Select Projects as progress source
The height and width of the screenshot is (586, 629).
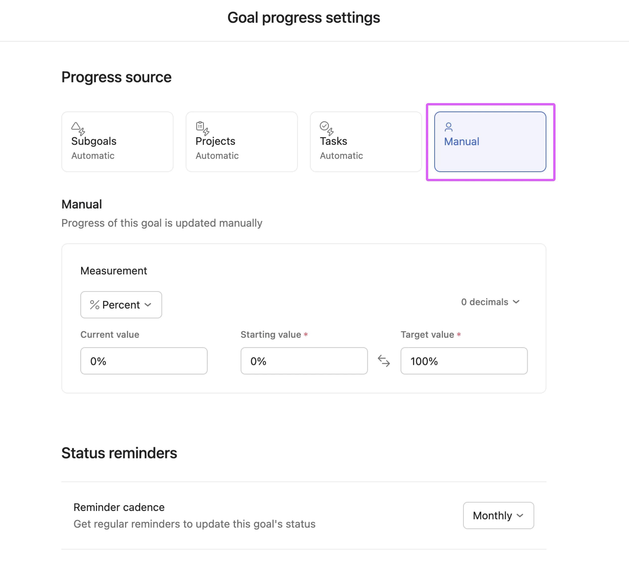(241, 142)
